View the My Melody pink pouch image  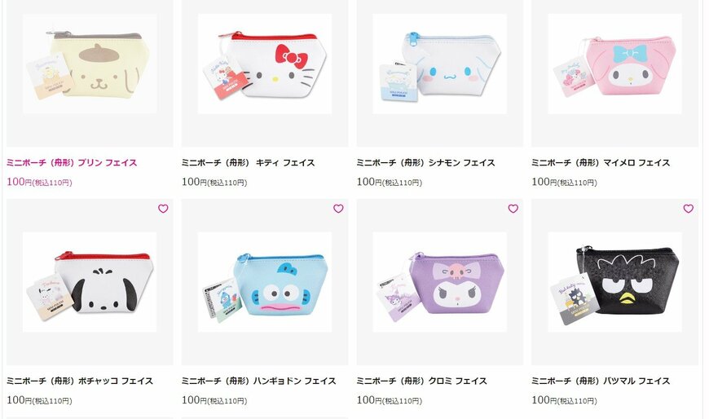pyautogui.click(x=614, y=64)
